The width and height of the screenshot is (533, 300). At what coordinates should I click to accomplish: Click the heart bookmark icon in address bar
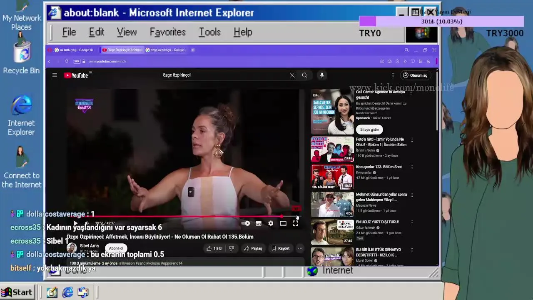click(413, 61)
